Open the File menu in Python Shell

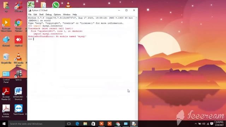(x=30, y=14)
